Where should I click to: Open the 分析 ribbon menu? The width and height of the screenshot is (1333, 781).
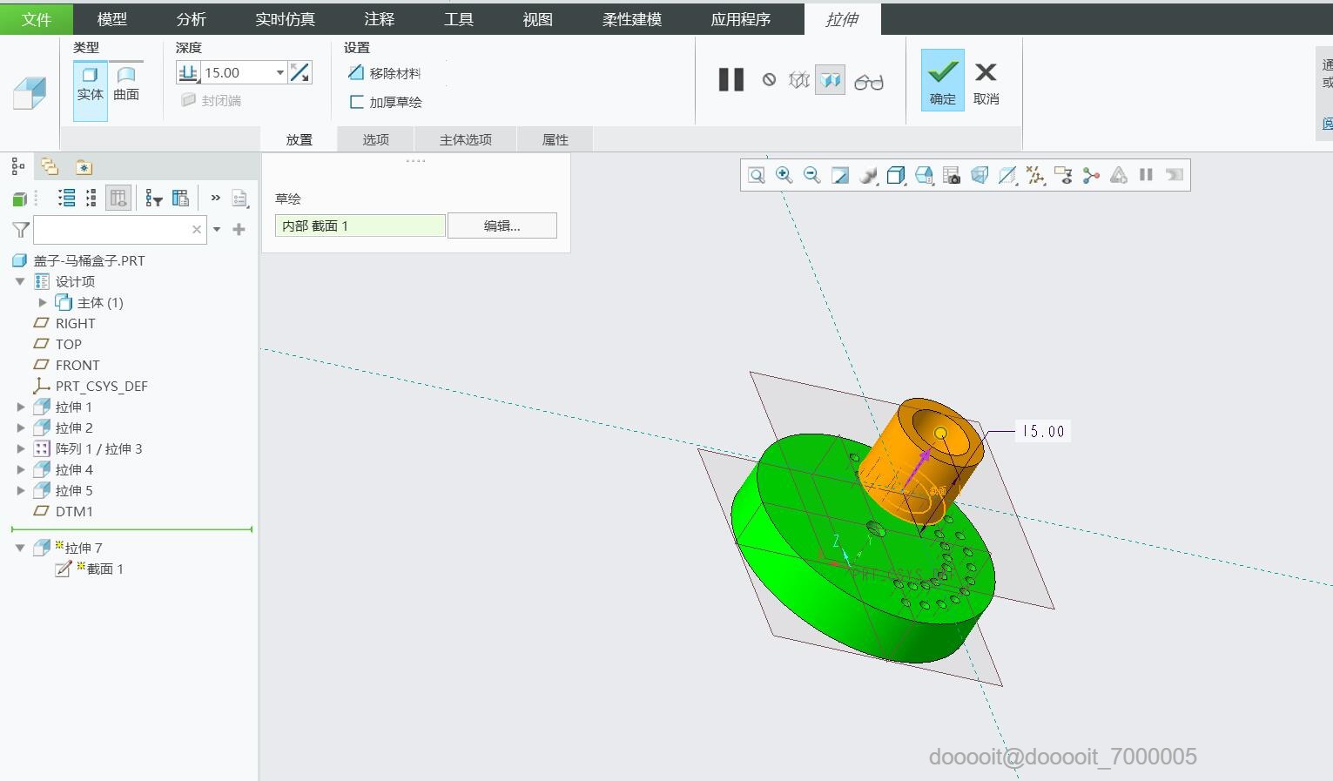[x=192, y=19]
